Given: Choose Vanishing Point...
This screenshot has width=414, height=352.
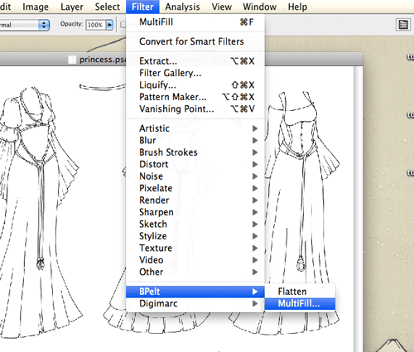Looking at the screenshot, I should click(x=195, y=108).
